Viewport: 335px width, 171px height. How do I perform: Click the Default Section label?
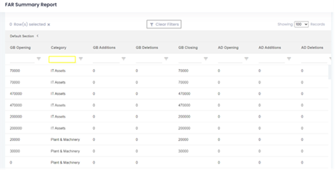pos(22,36)
